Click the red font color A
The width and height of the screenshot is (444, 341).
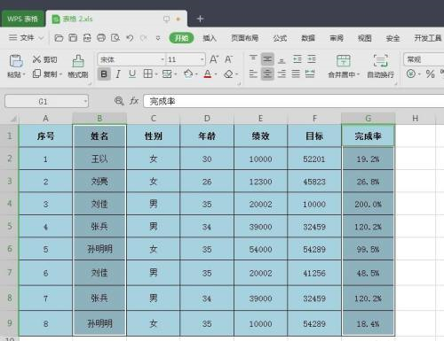[208, 74]
